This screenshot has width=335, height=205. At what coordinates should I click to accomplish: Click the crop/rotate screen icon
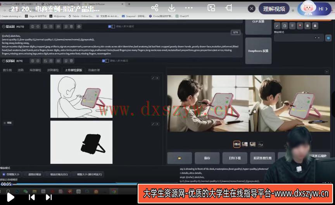point(229,8)
